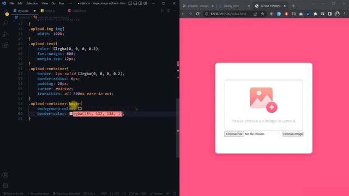The width and height of the screenshot is (349, 196).
Task: Click the blue checkmark extension icon
Action: coord(308,14)
